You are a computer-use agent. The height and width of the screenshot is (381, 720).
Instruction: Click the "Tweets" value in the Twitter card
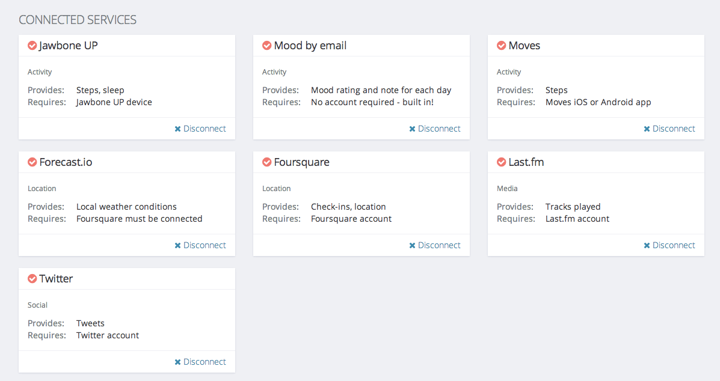pyautogui.click(x=90, y=323)
